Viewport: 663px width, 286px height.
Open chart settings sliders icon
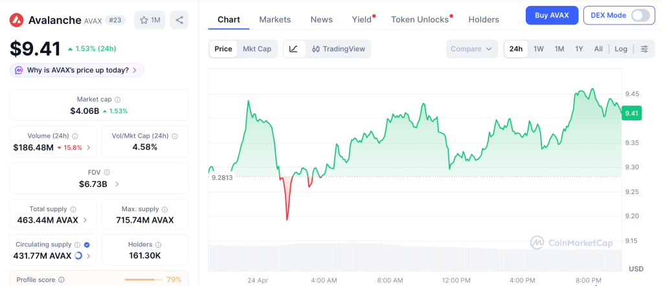pyautogui.click(x=644, y=49)
